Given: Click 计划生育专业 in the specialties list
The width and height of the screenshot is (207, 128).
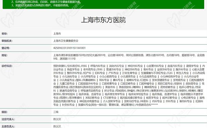Looking at the screenshot, I should tap(130, 73).
